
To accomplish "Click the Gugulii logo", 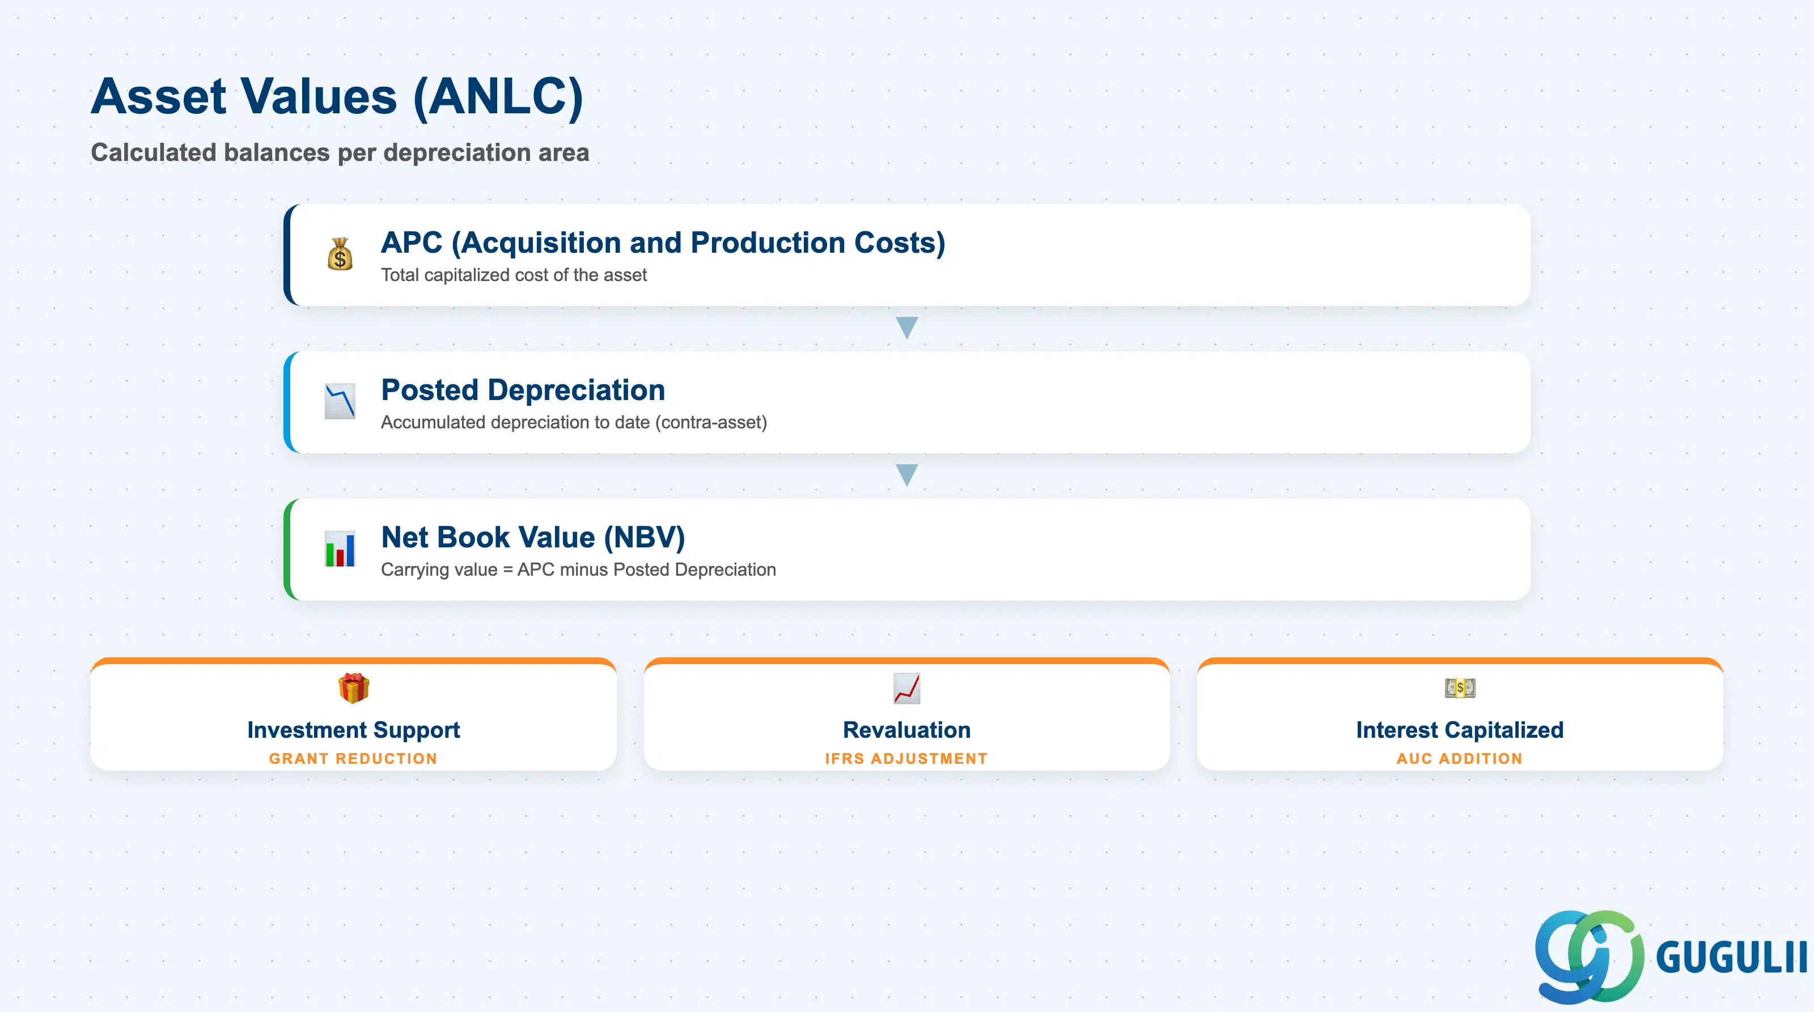I will (1671, 956).
